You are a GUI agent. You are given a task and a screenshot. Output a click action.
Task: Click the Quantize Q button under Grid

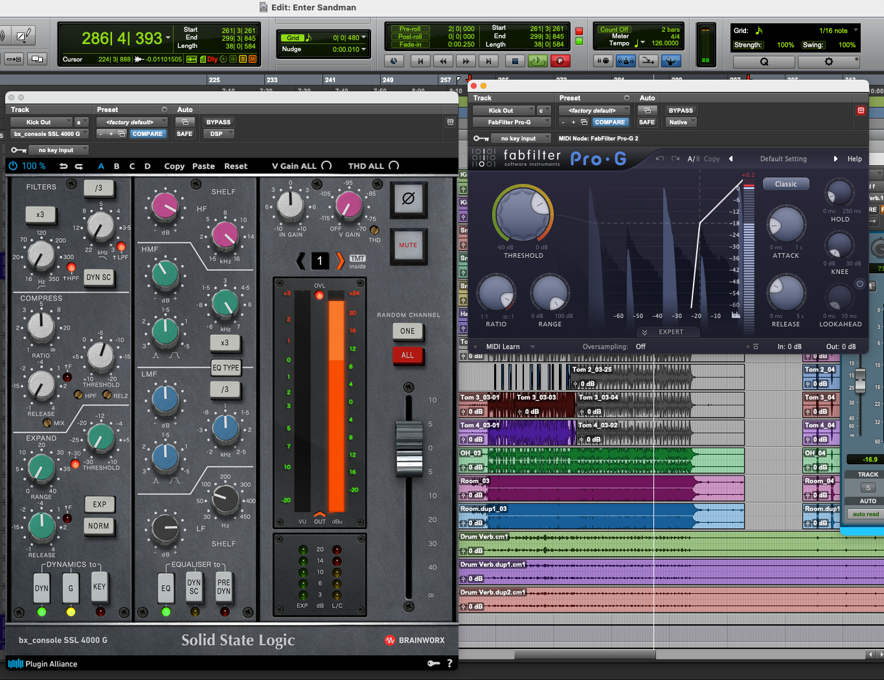tap(764, 62)
